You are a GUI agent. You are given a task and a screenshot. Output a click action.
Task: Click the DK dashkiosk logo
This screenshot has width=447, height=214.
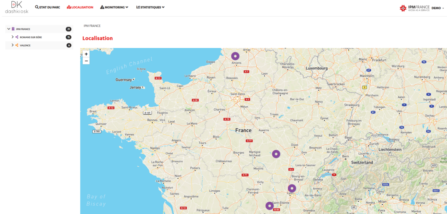16,7
